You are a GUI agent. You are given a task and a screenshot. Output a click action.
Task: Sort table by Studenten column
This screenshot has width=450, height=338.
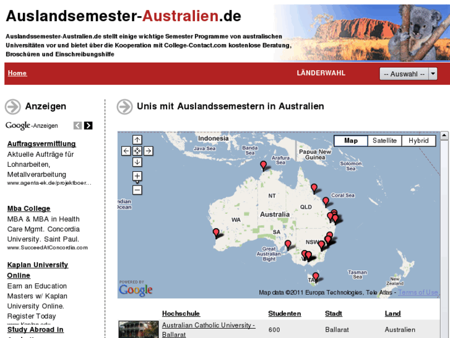click(x=284, y=314)
